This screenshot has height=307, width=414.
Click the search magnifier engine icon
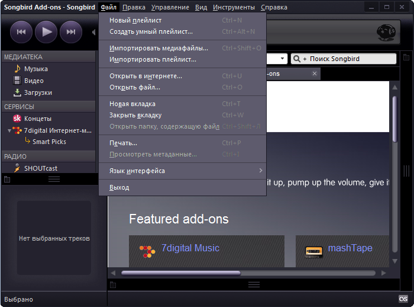(297, 59)
